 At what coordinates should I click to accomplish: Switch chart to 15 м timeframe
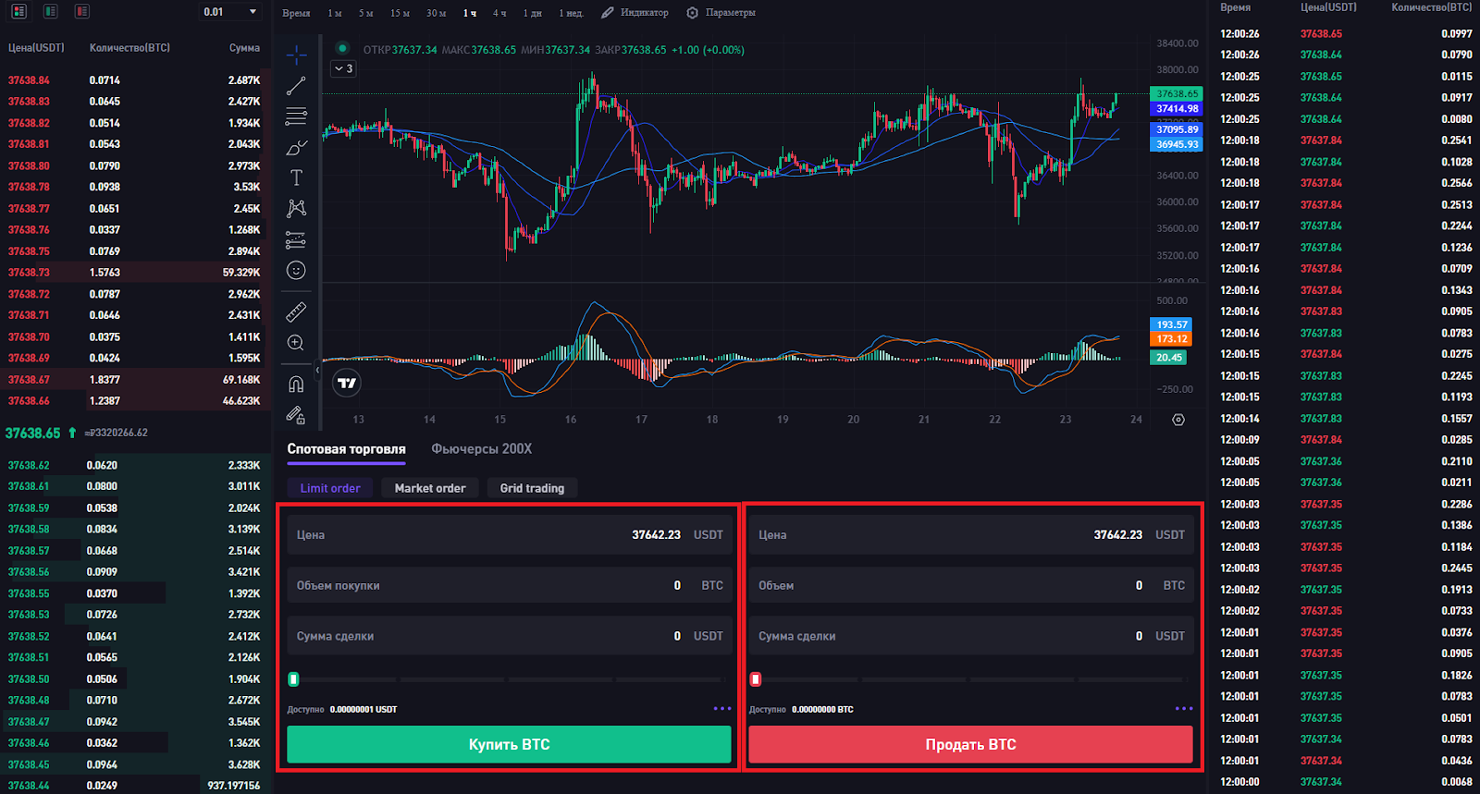tap(400, 13)
